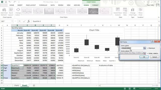161x90 pixels.
Task: Open the VIEW ribbon tab
Action: tap(68, 5)
